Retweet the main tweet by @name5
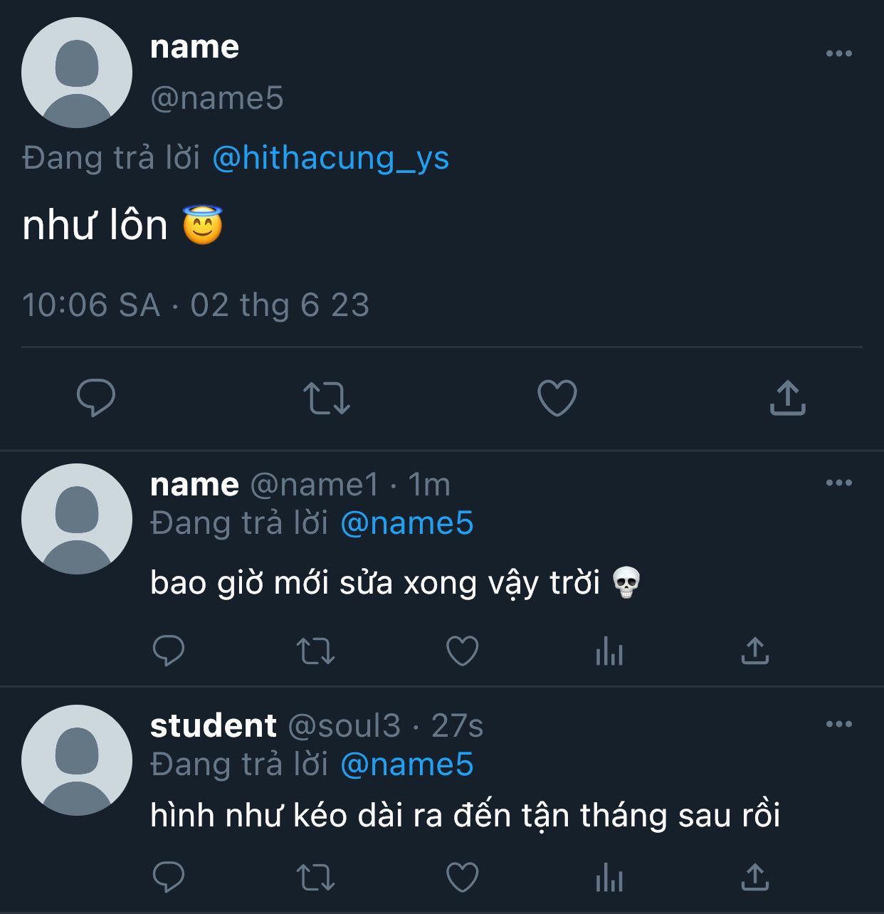The width and height of the screenshot is (884, 914). coord(327,398)
